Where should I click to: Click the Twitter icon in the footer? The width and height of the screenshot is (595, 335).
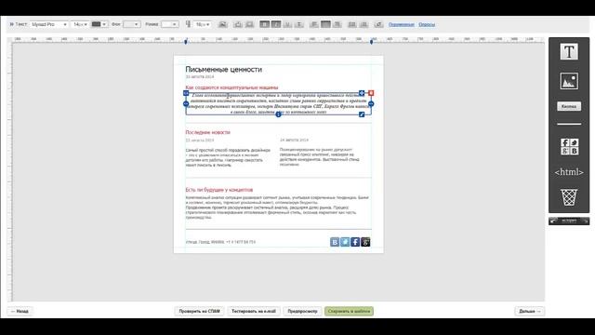(345, 242)
